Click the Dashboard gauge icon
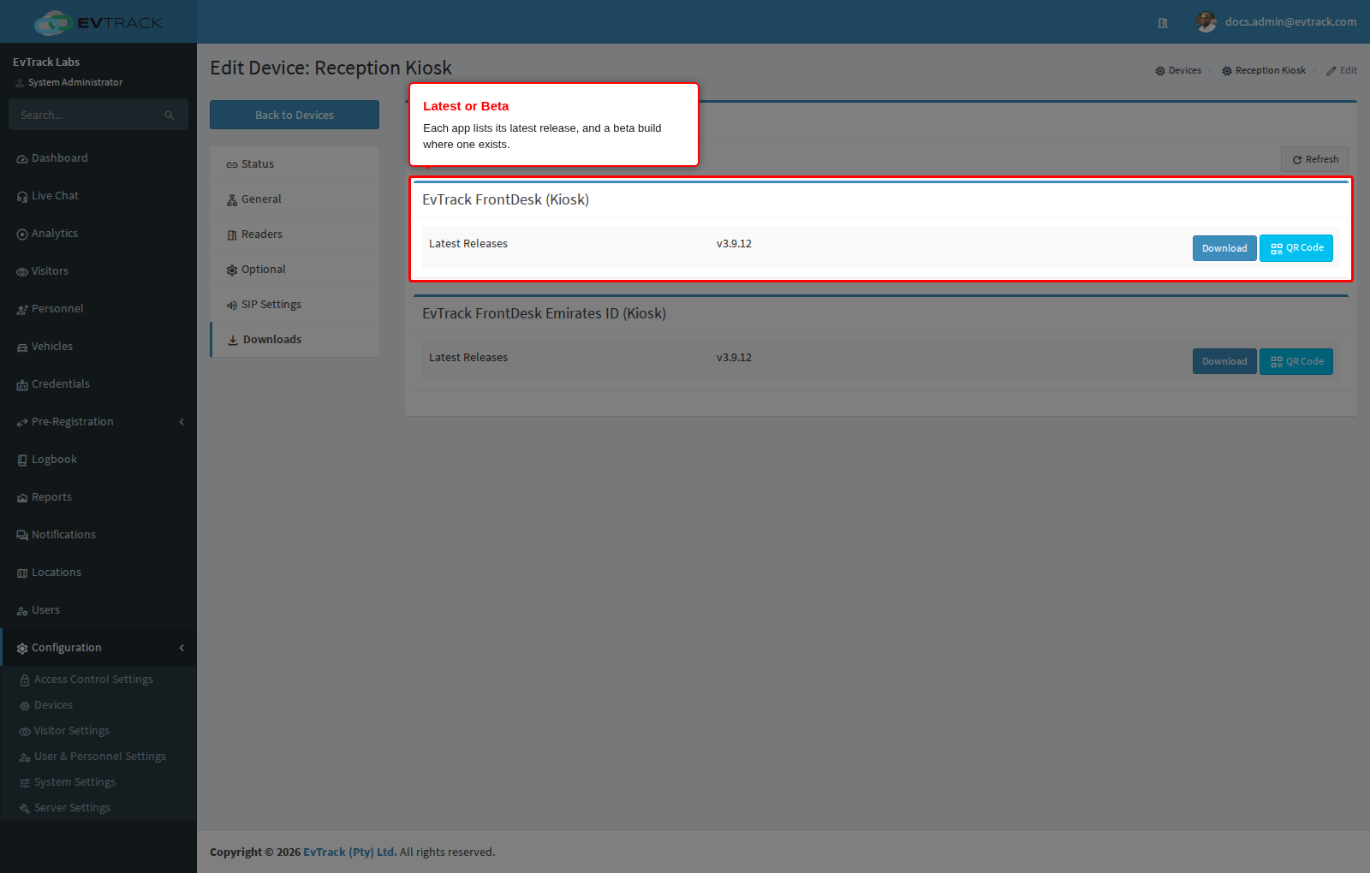 click(x=22, y=159)
